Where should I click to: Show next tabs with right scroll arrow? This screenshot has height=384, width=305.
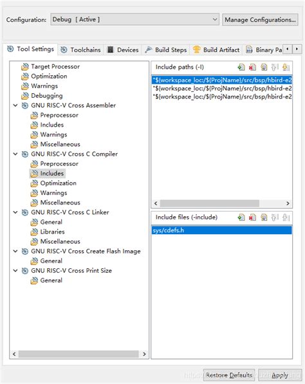click(297, 49)
